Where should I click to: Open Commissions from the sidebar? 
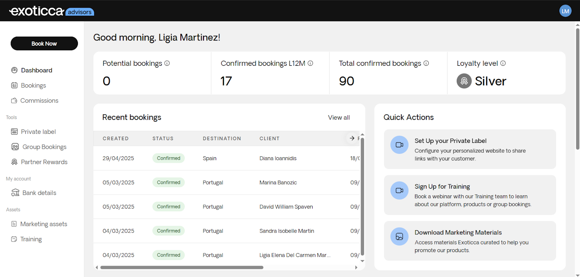(39, 101)
